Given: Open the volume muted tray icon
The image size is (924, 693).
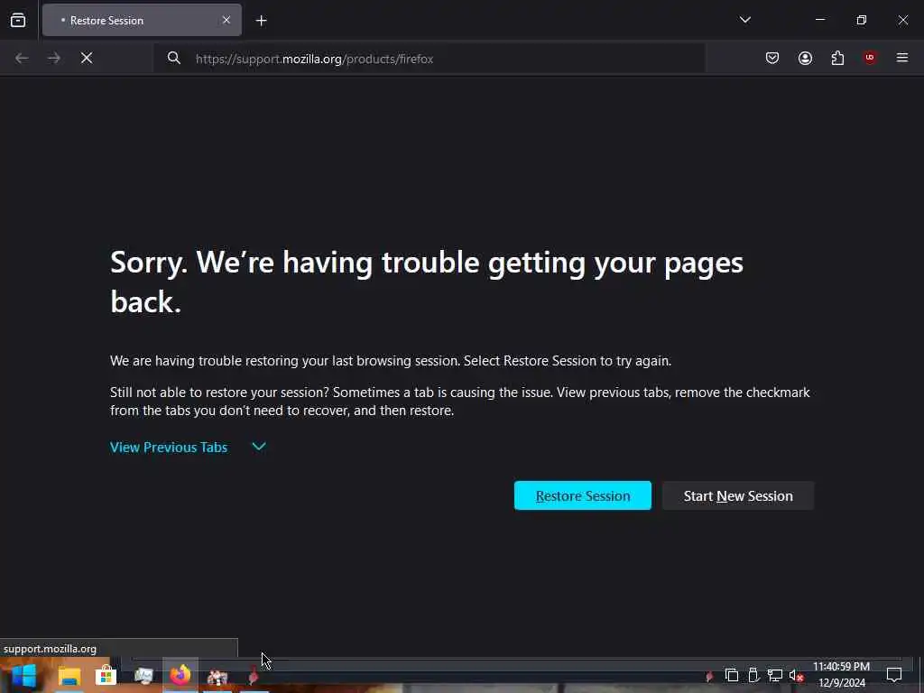Looking at the screenshot, I should coord(796,675).
